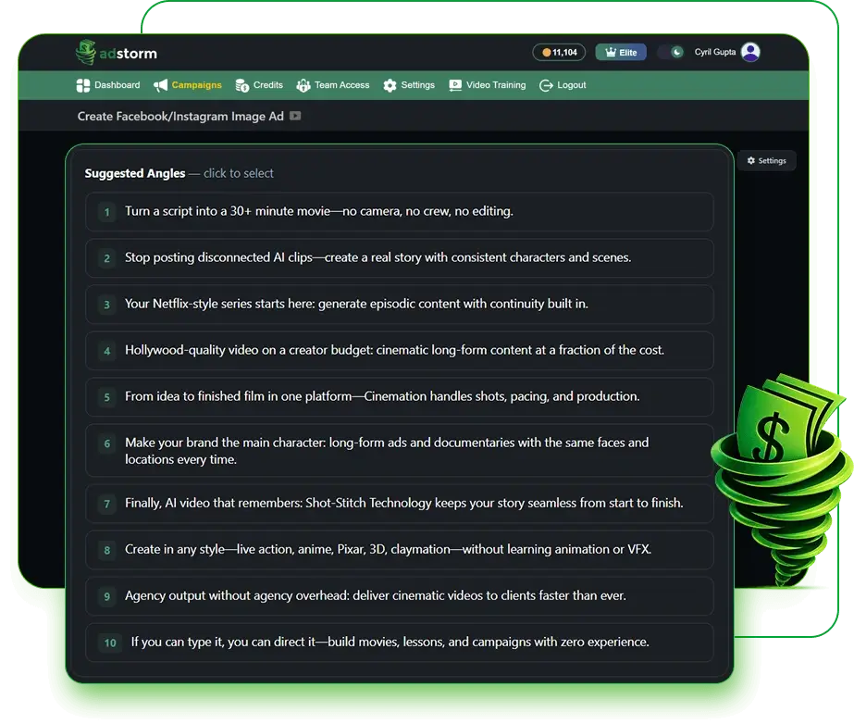
Task: Open Video Training section
Action: (488, 85)
